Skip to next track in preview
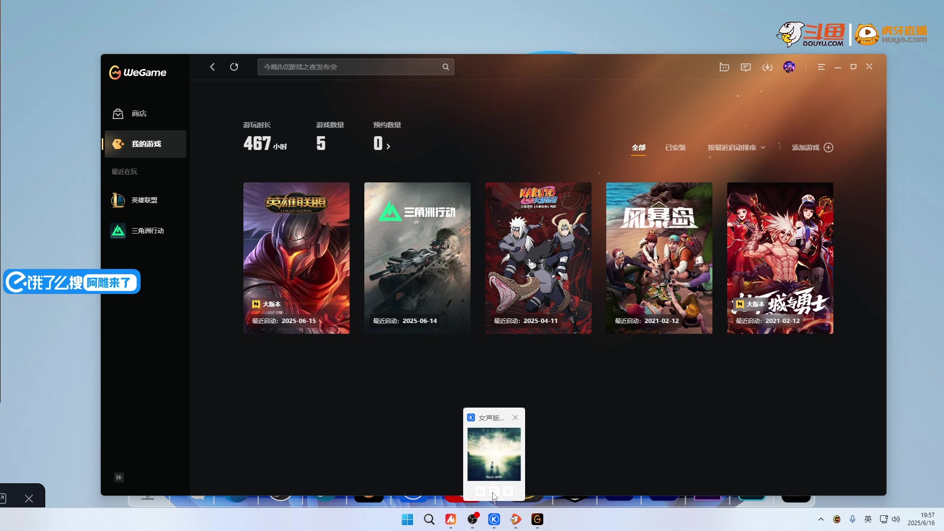Viewport: 944px width, 531px height. click(x=508, y=491)
